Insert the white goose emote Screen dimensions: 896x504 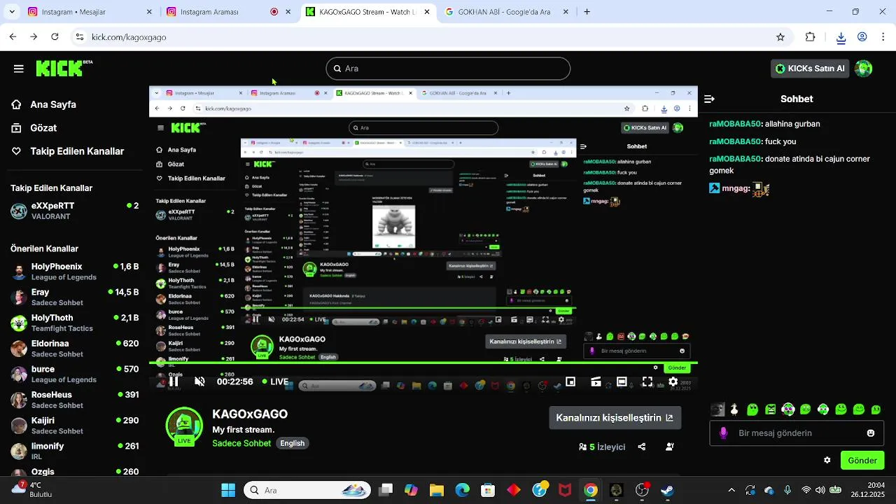coord(734,409)
